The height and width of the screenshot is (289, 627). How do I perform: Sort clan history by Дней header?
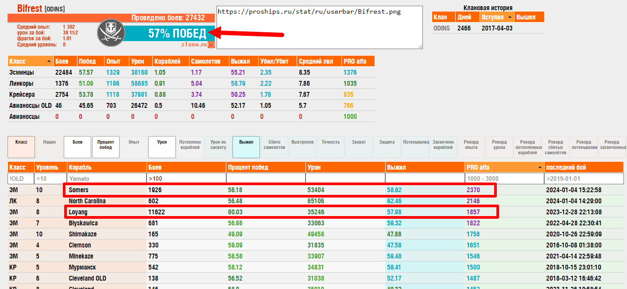coord(467,17)
